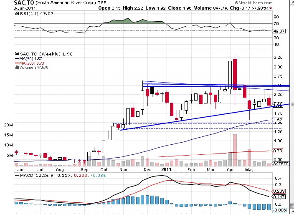Click the scrollbar grip on the right edge
The width and height of the screenshot is (294, 214).
coord(292,105)
